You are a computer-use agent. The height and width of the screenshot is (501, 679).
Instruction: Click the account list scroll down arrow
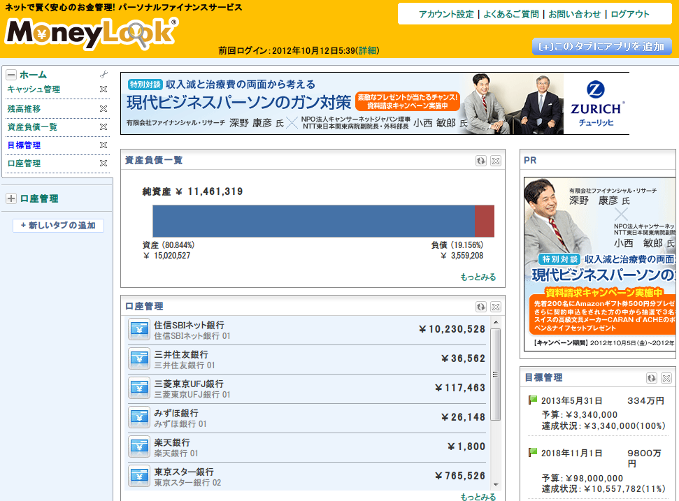pyautogui.click(x=496, y=485)
